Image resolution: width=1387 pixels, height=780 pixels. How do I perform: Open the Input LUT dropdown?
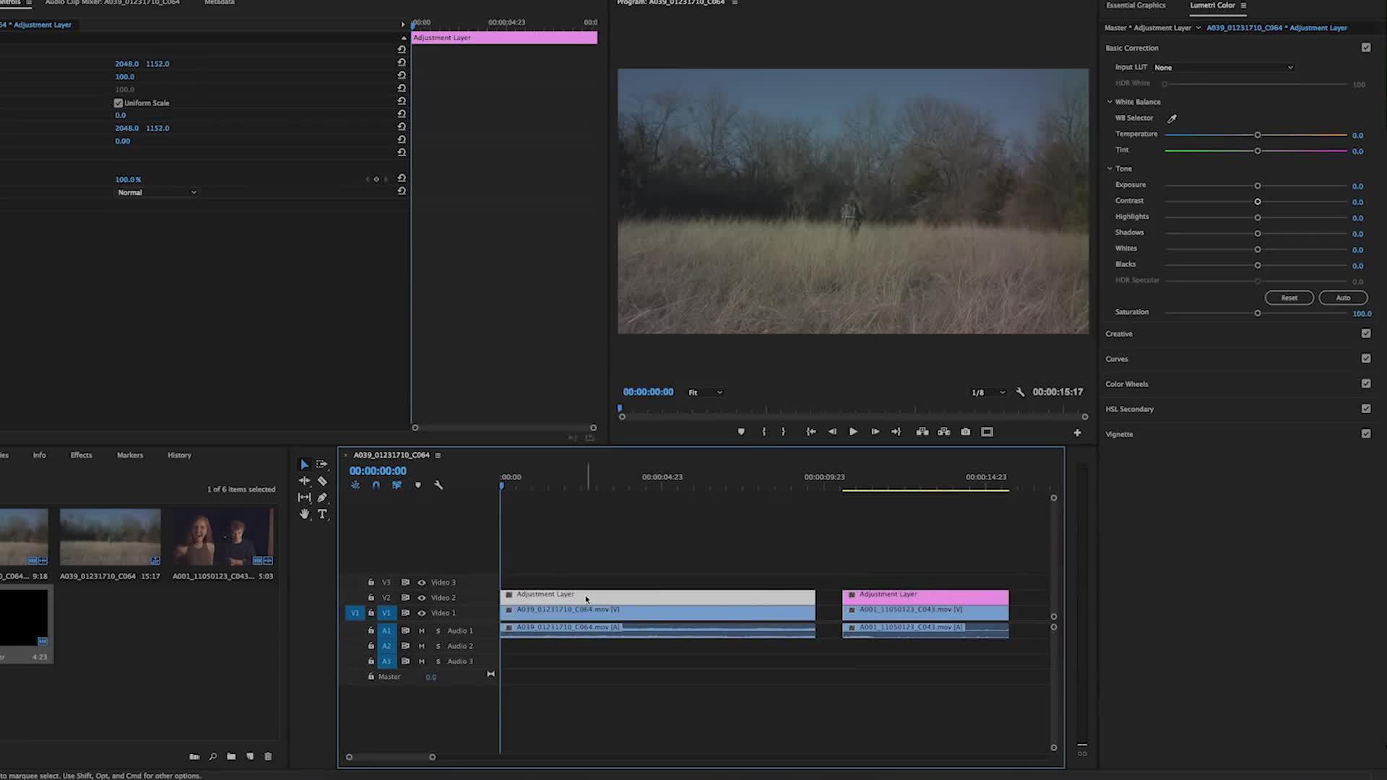(1223, 67)
